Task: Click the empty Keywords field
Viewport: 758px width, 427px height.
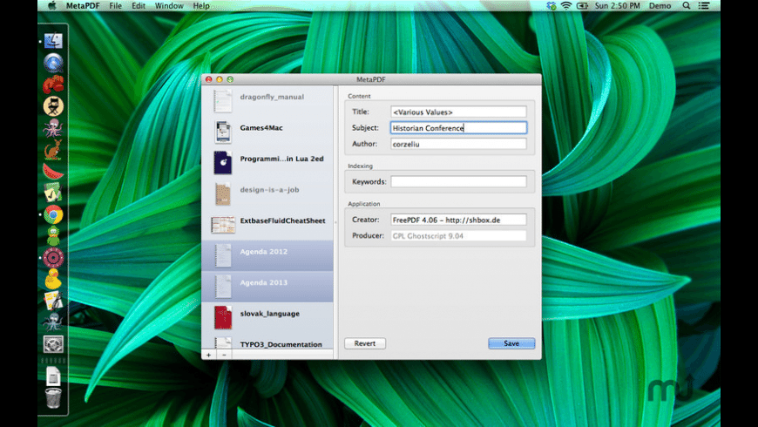Action: click(458, 181)
